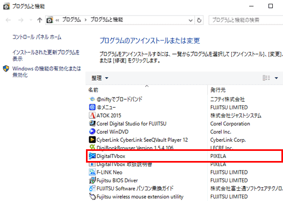Image resolution: width=283 pixels, height=201 pixels.
Task: Select Corel WinDVD entry name
Action: click(x=113, y=132)
